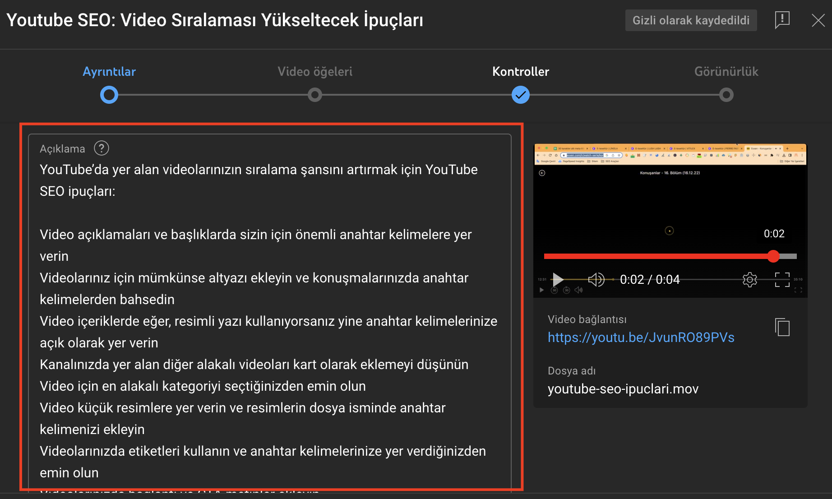Click the 'Video bağlantısı' label
832x499 pixels.
pyautogui.click(x=587, y=319)
